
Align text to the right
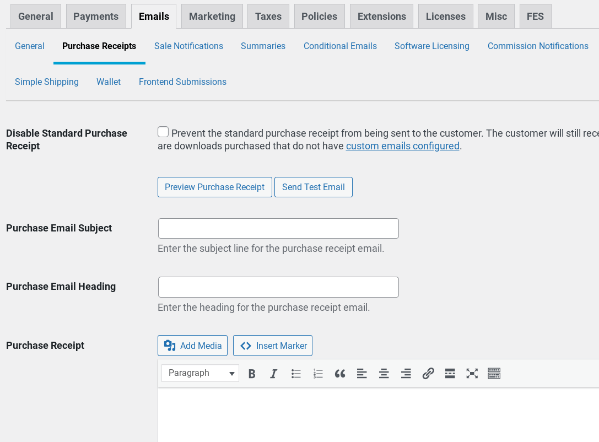point(406,374)
